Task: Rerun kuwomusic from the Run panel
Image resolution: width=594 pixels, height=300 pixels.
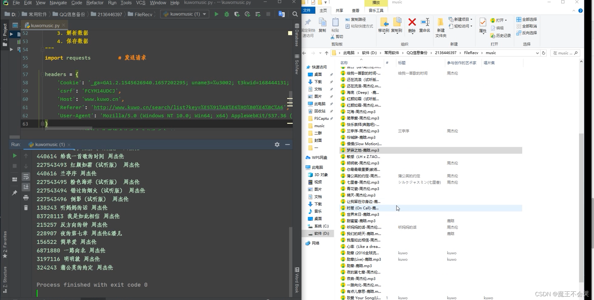Action: pyautogui.click(x=14, y=156)
